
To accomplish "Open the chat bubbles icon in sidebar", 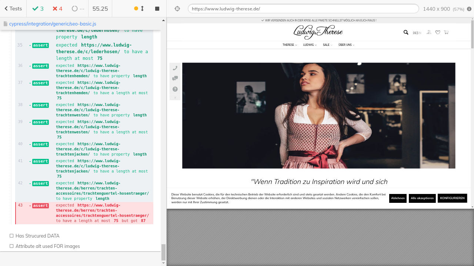I will (175, 78).
